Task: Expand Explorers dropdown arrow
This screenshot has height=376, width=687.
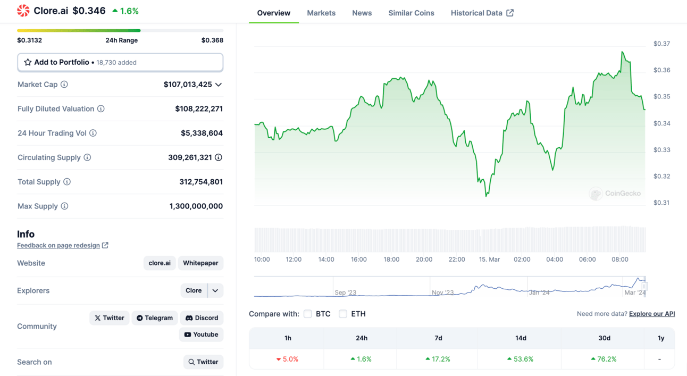Action: click(x=215, y=290)
